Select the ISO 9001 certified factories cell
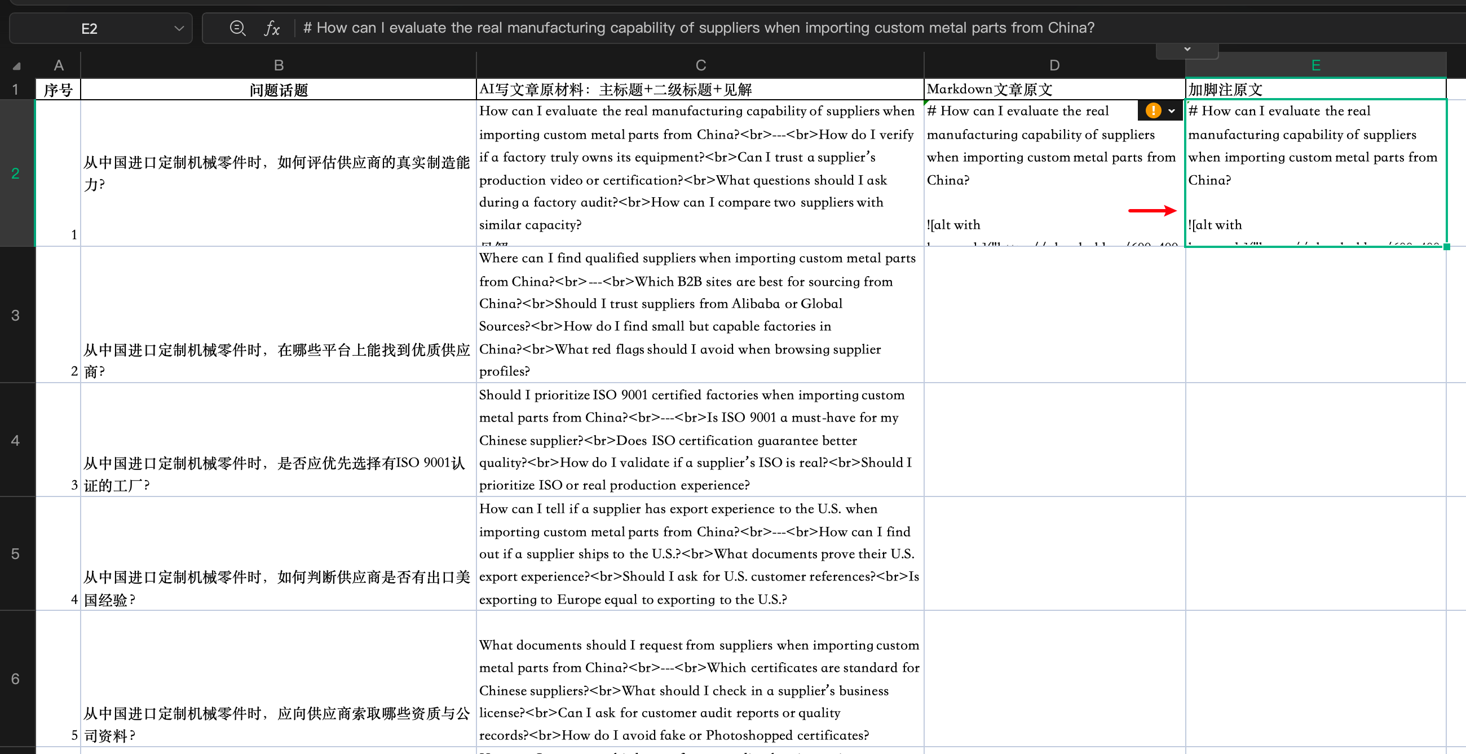This screenshot has width=1466, height=754. [699, 440]
